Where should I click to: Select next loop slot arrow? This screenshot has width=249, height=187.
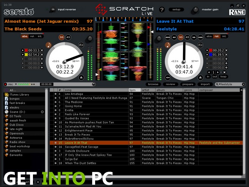coord(218,73)
